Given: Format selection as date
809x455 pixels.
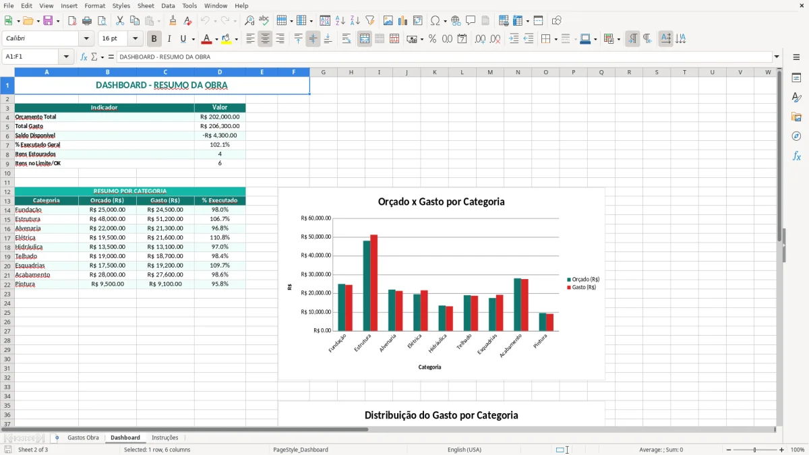Looking at the screenshot, I should pyautogui.click(x=462, y=39).
